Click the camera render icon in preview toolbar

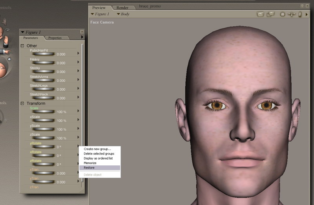pos(260,15)
